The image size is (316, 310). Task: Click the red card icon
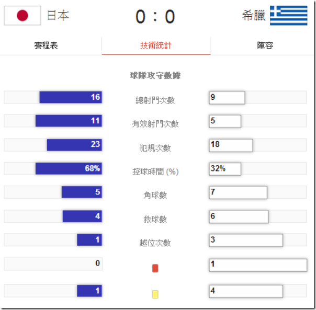(x=155, y=268)
